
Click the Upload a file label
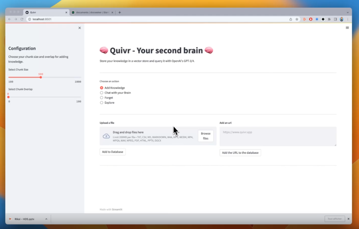coord(107,123)
